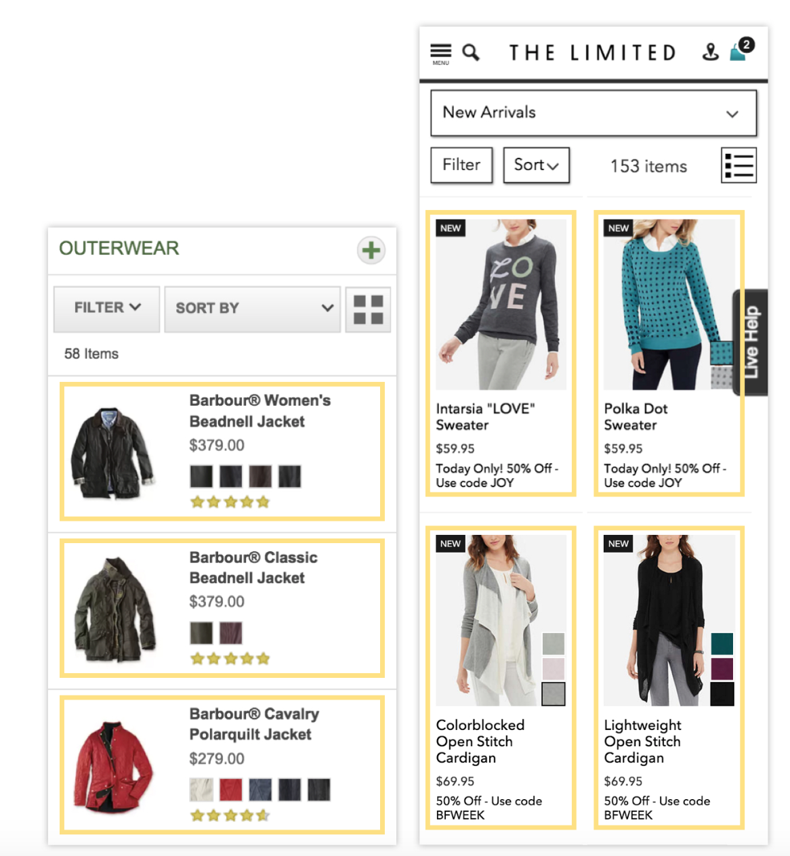Select red swatch for Cavalry Polarquilt Jacket
Viewport: 790px width, 856px height.
coord(230,790)
